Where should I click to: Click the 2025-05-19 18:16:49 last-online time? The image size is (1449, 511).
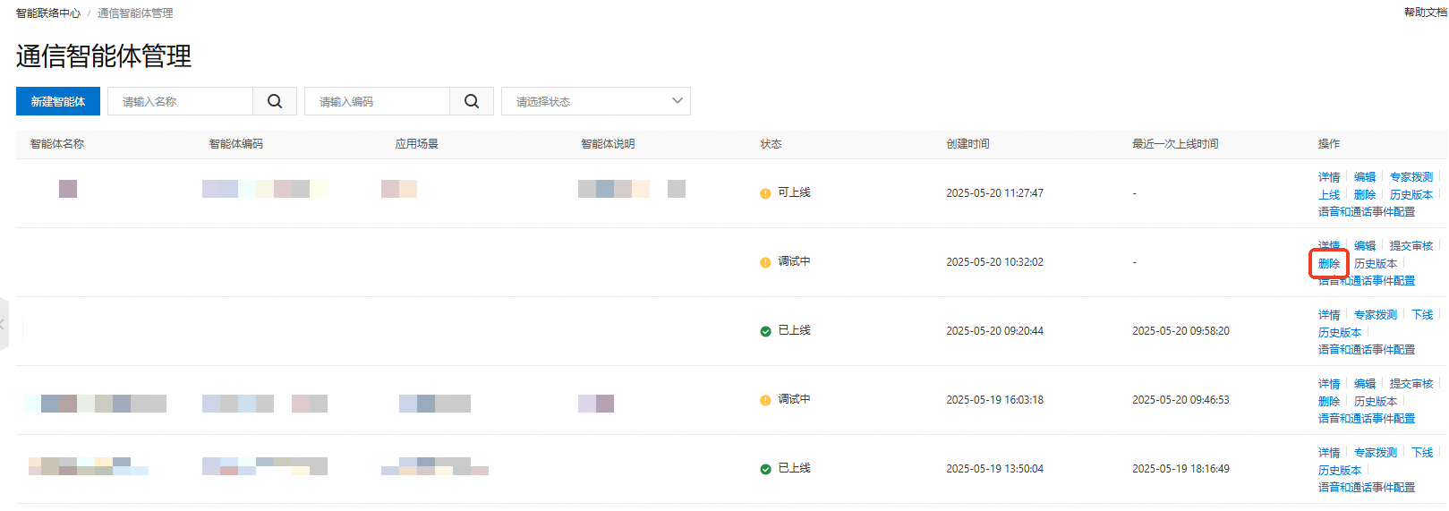1181,469
